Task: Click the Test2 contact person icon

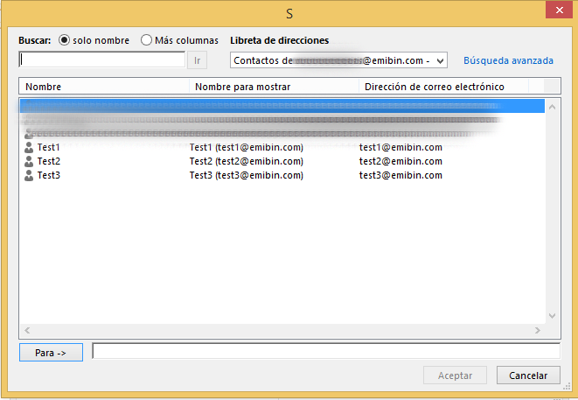Action: pos(29,161)
